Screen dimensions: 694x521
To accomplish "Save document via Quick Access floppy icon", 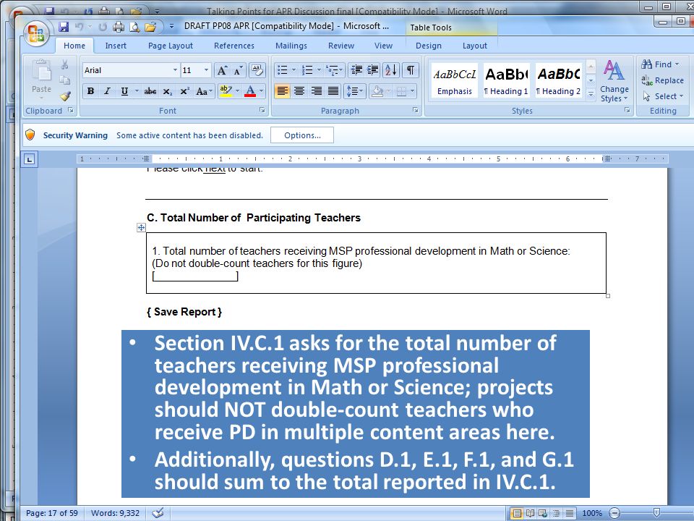I will tap(64, 27).
